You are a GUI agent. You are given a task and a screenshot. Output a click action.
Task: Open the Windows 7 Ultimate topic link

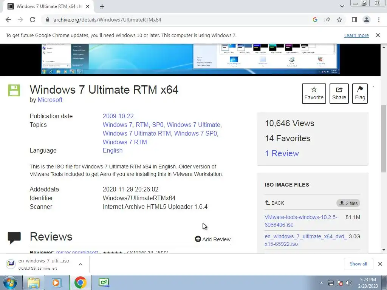[193, 125]
